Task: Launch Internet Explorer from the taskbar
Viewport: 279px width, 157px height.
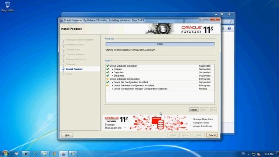Action: coord(35,154)
